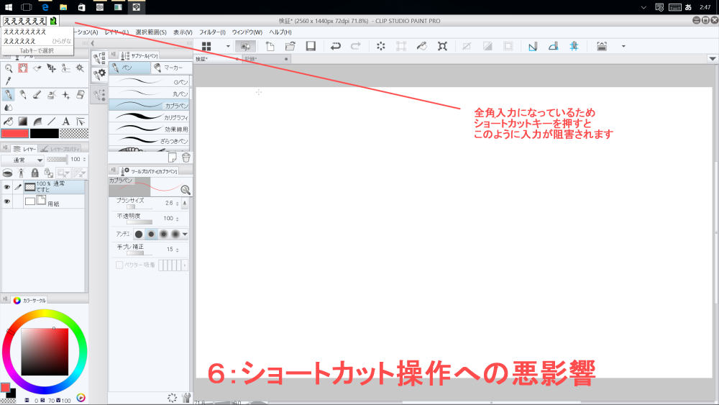
Task: Enable the ベクター吸着 checkbox
Action: [x=119, y=265]
